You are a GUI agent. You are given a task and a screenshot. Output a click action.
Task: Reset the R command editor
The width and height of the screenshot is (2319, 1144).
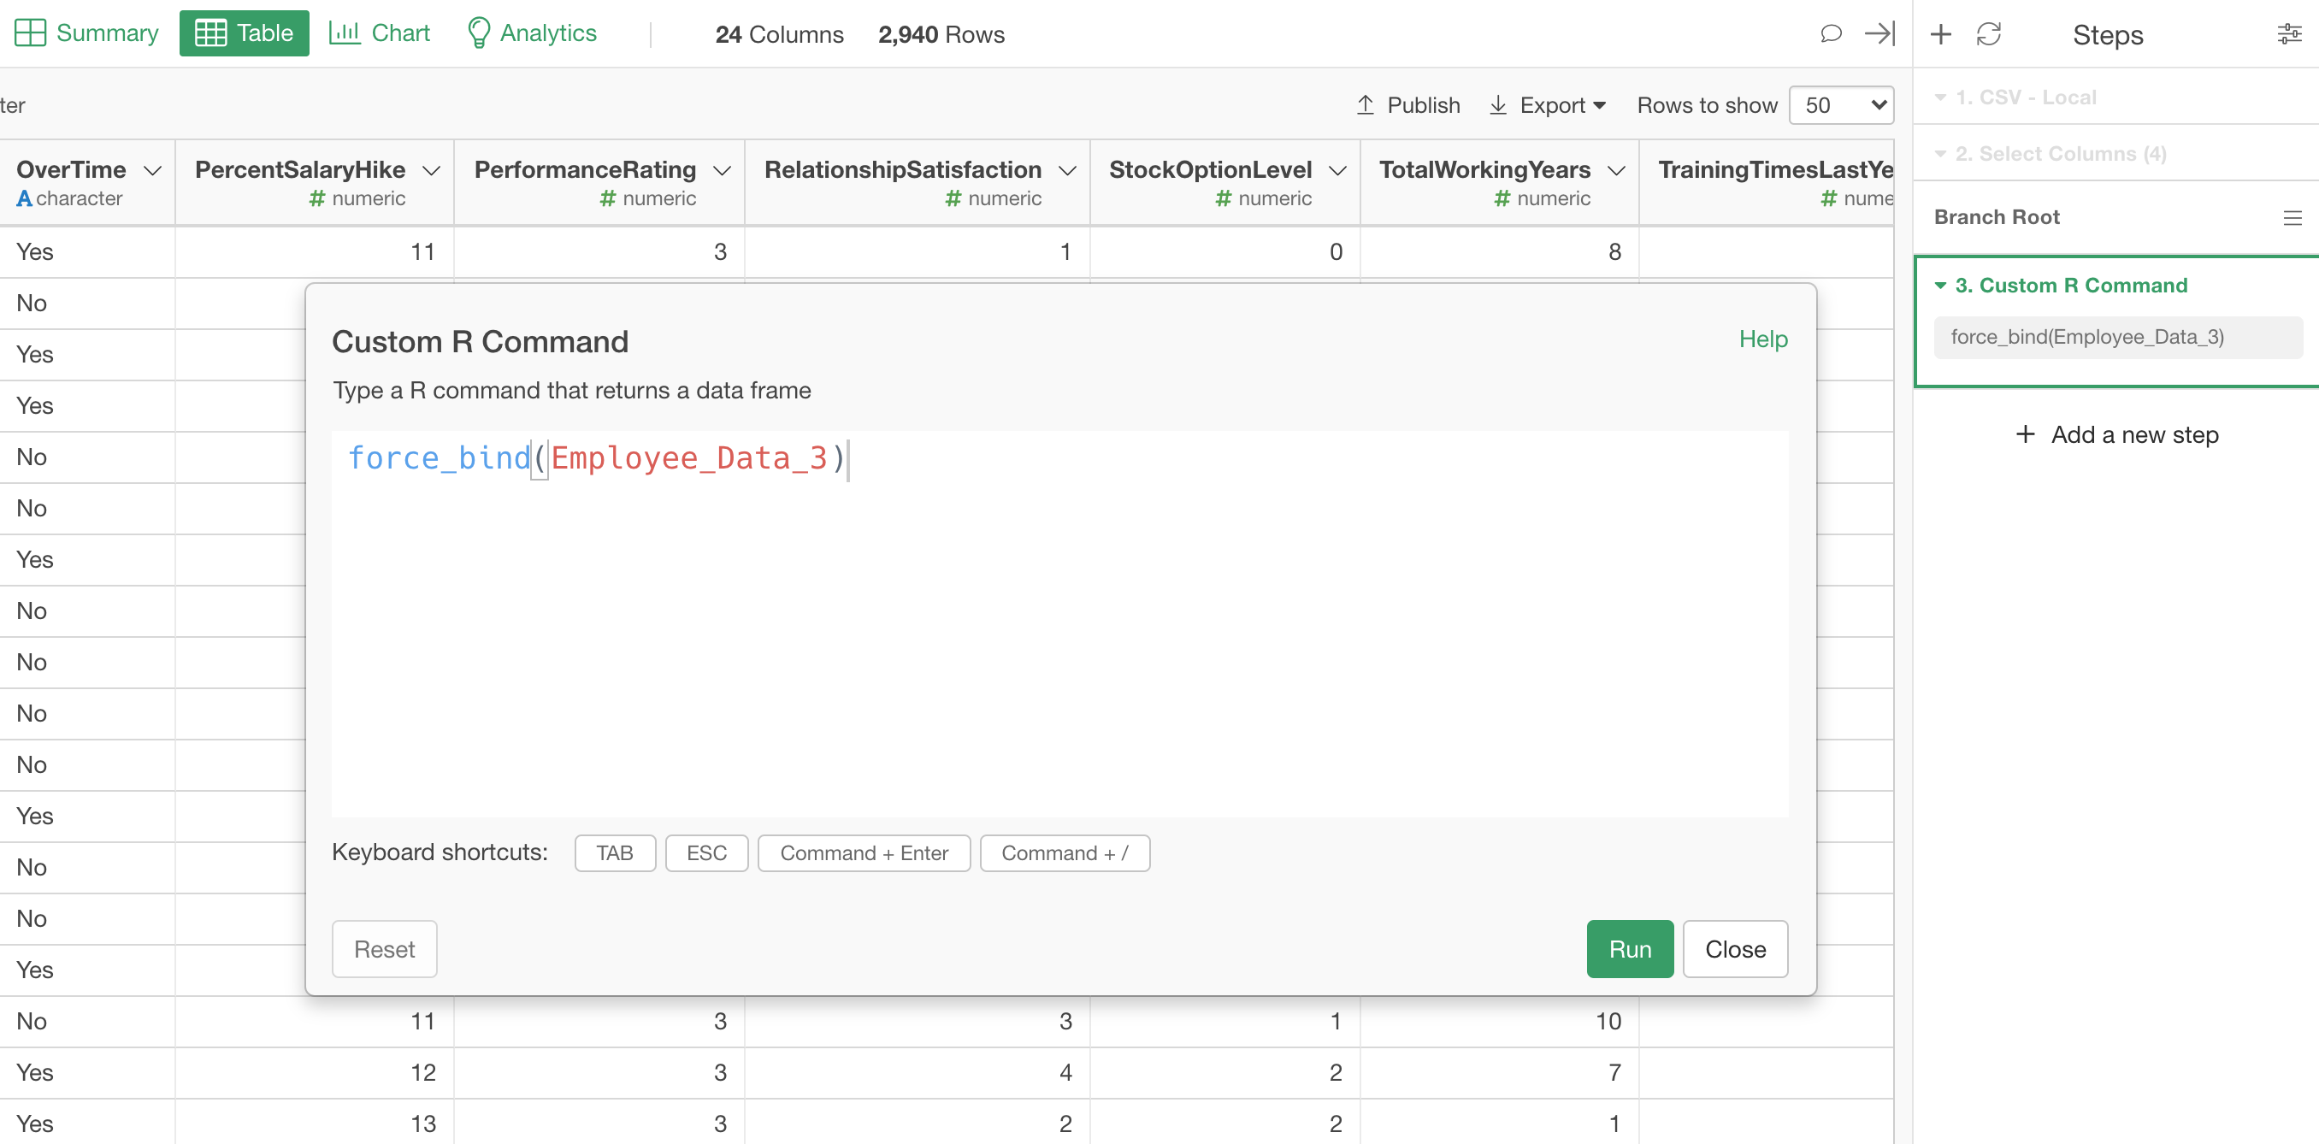point(383,949)
